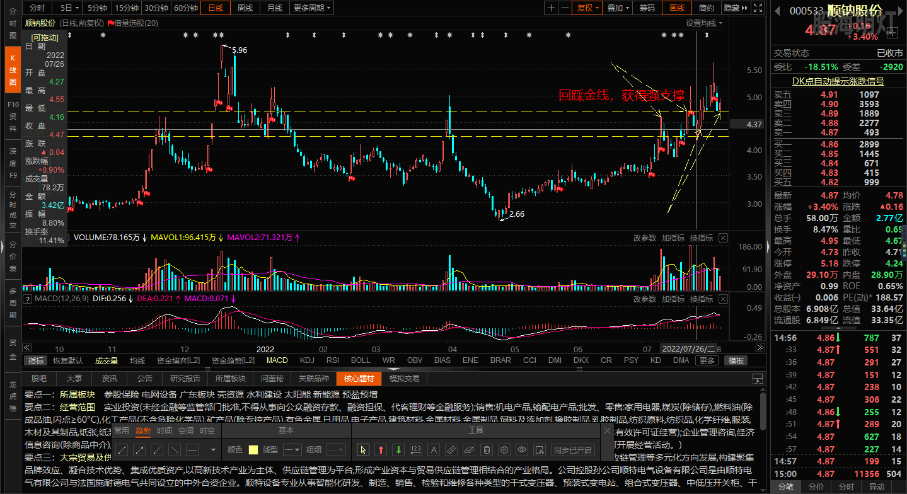
Task: Select the 123 number label tool
Action: point(415,450)
